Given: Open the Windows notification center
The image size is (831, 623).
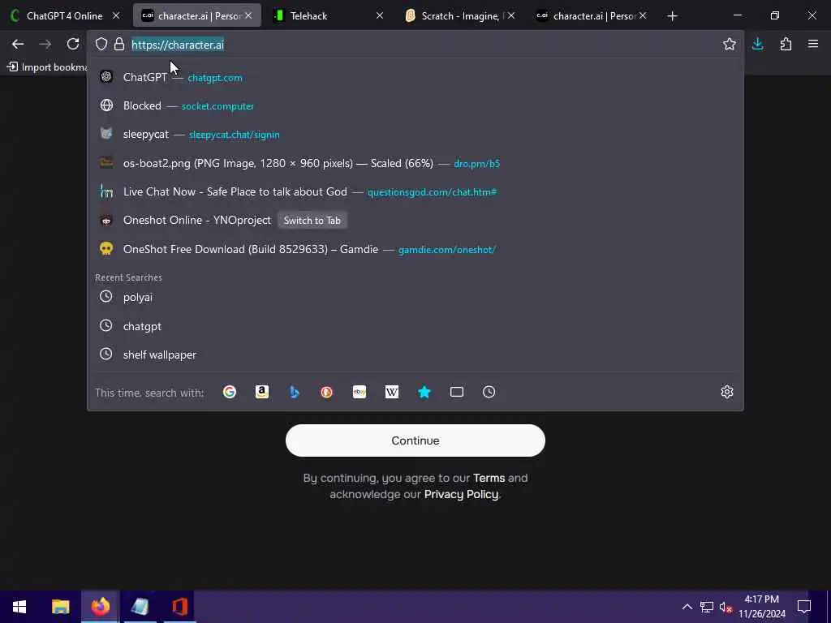Looking at the screenshot, I should point(804,607).
